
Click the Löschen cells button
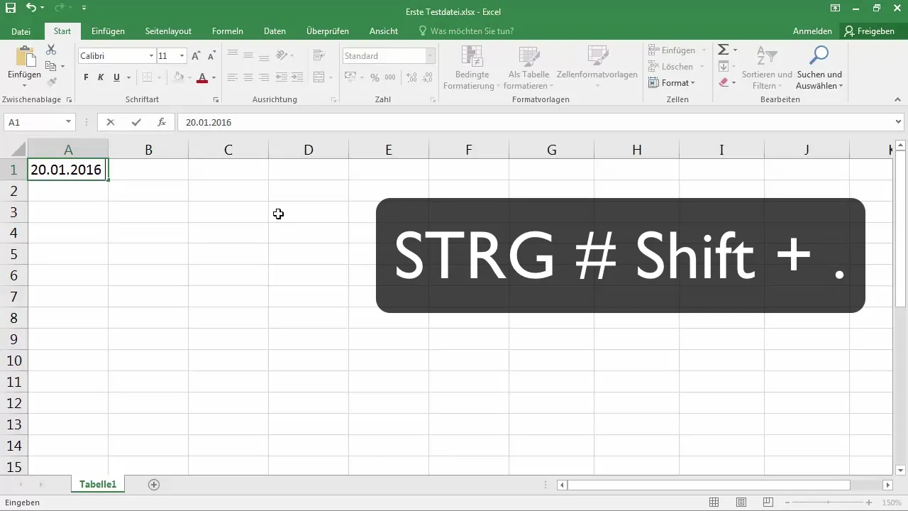coord(671,67)
